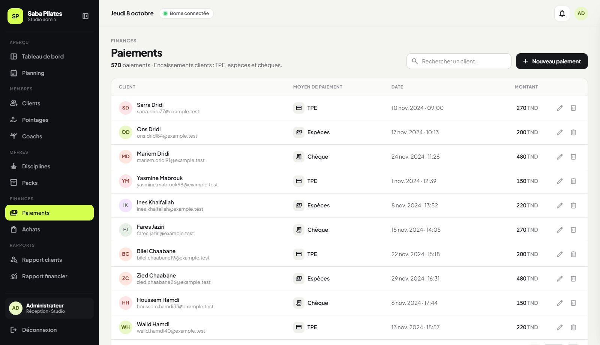This screenshot has width=600, height=345.
Task: Open Disciplines in the sidebar
Action: [49, 166]
